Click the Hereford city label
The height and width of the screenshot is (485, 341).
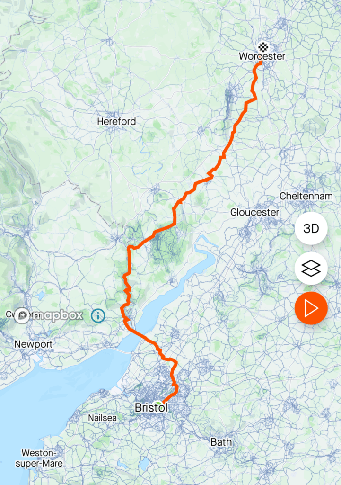(x=116, y=121)
